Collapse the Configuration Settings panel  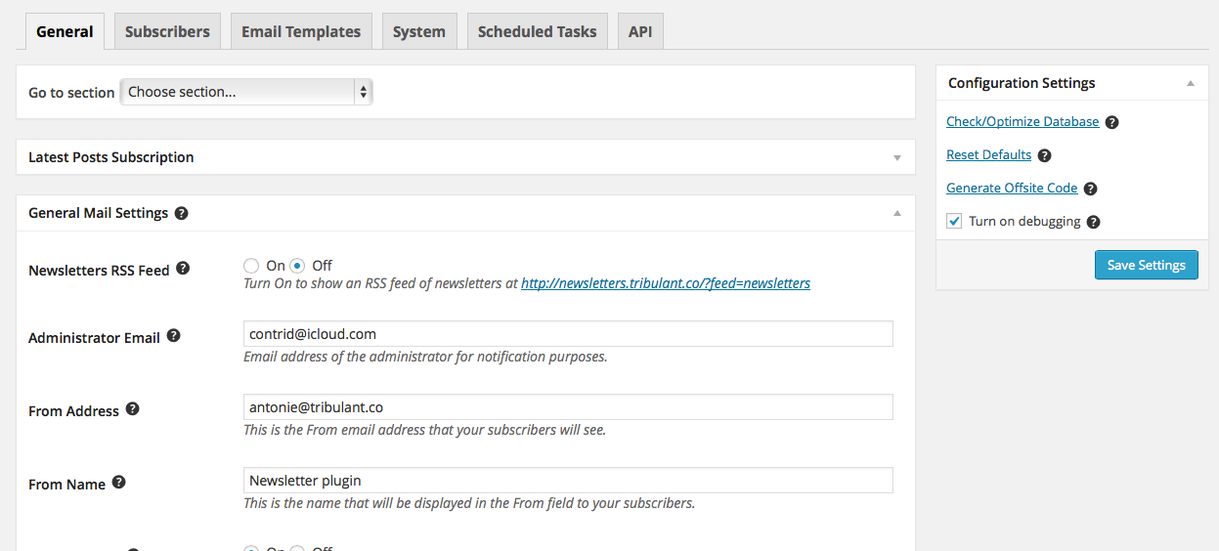(x=1190, y=83)
